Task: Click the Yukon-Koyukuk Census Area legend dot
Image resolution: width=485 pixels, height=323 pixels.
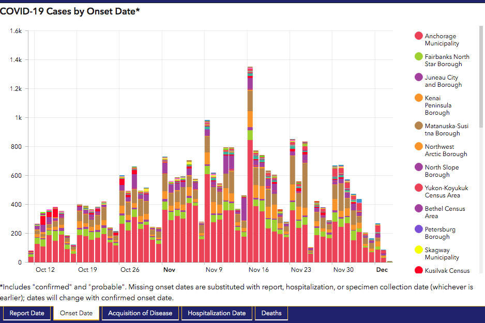Action: (419, 188)
